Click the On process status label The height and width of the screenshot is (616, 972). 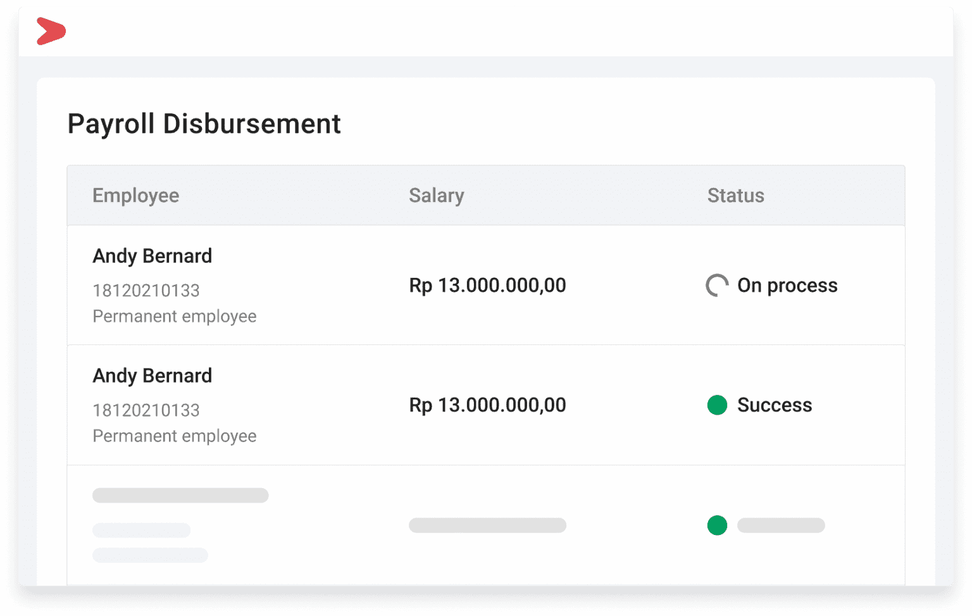pos(787,285)
